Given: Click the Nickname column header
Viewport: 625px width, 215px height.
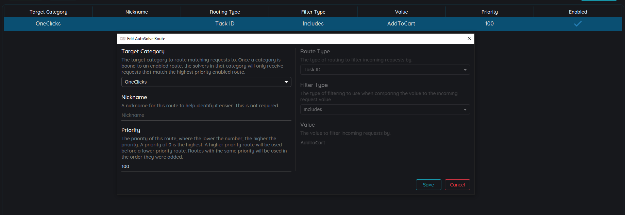Looking at the screenshot, I should tap(137, 12).
